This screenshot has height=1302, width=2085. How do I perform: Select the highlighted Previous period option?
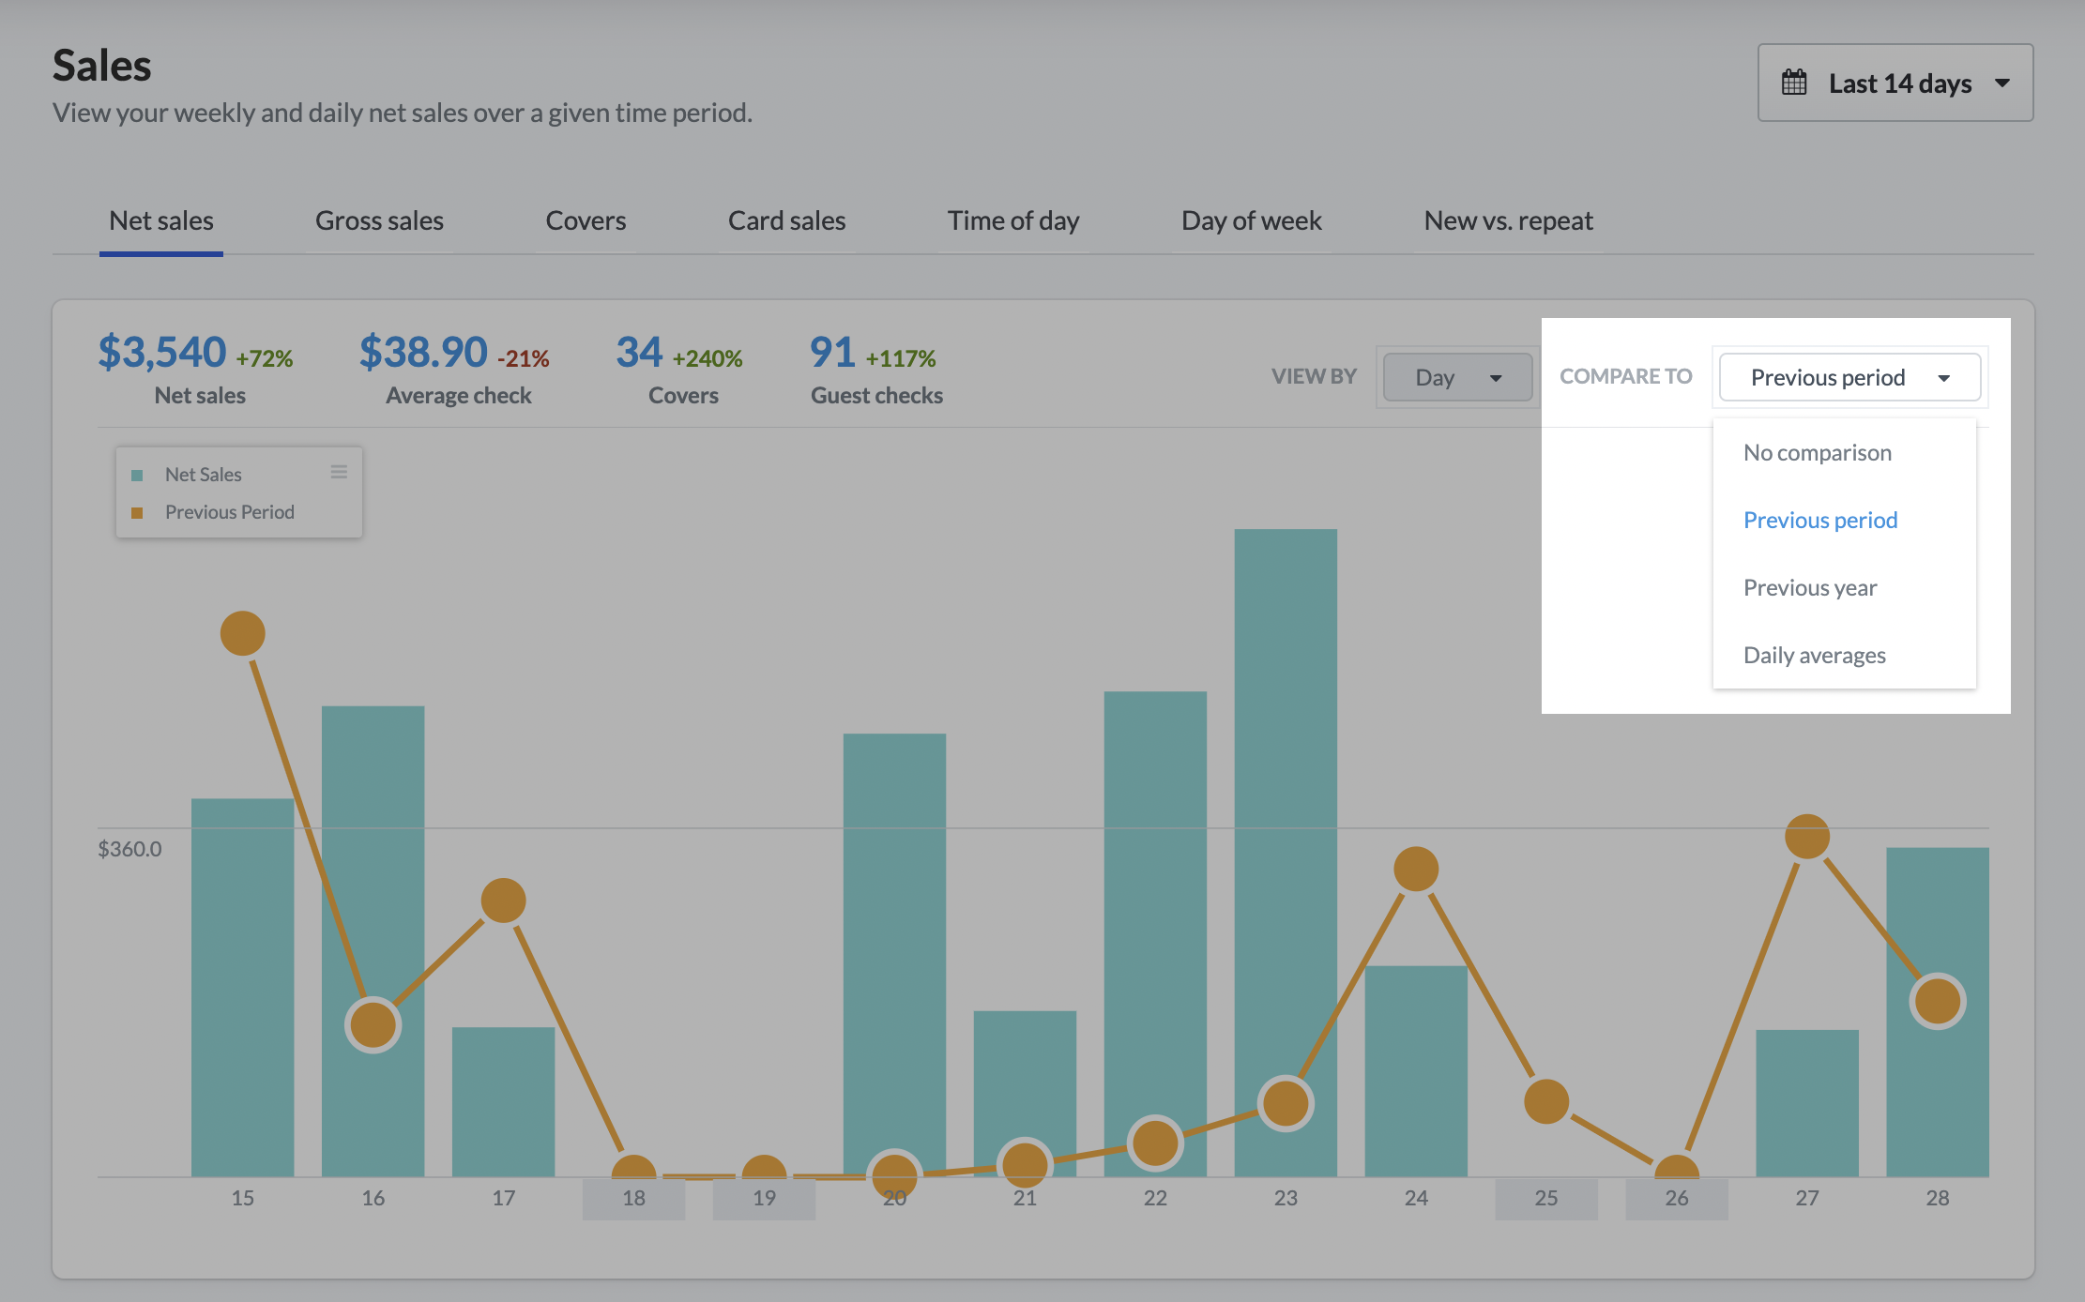click(1819, 521)
